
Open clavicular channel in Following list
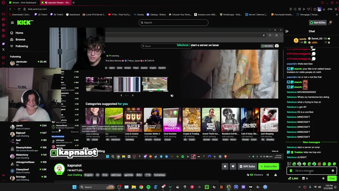click(28, 63)
